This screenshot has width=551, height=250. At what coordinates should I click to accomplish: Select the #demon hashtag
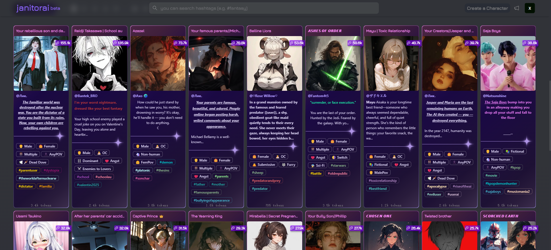coord(166,162)
